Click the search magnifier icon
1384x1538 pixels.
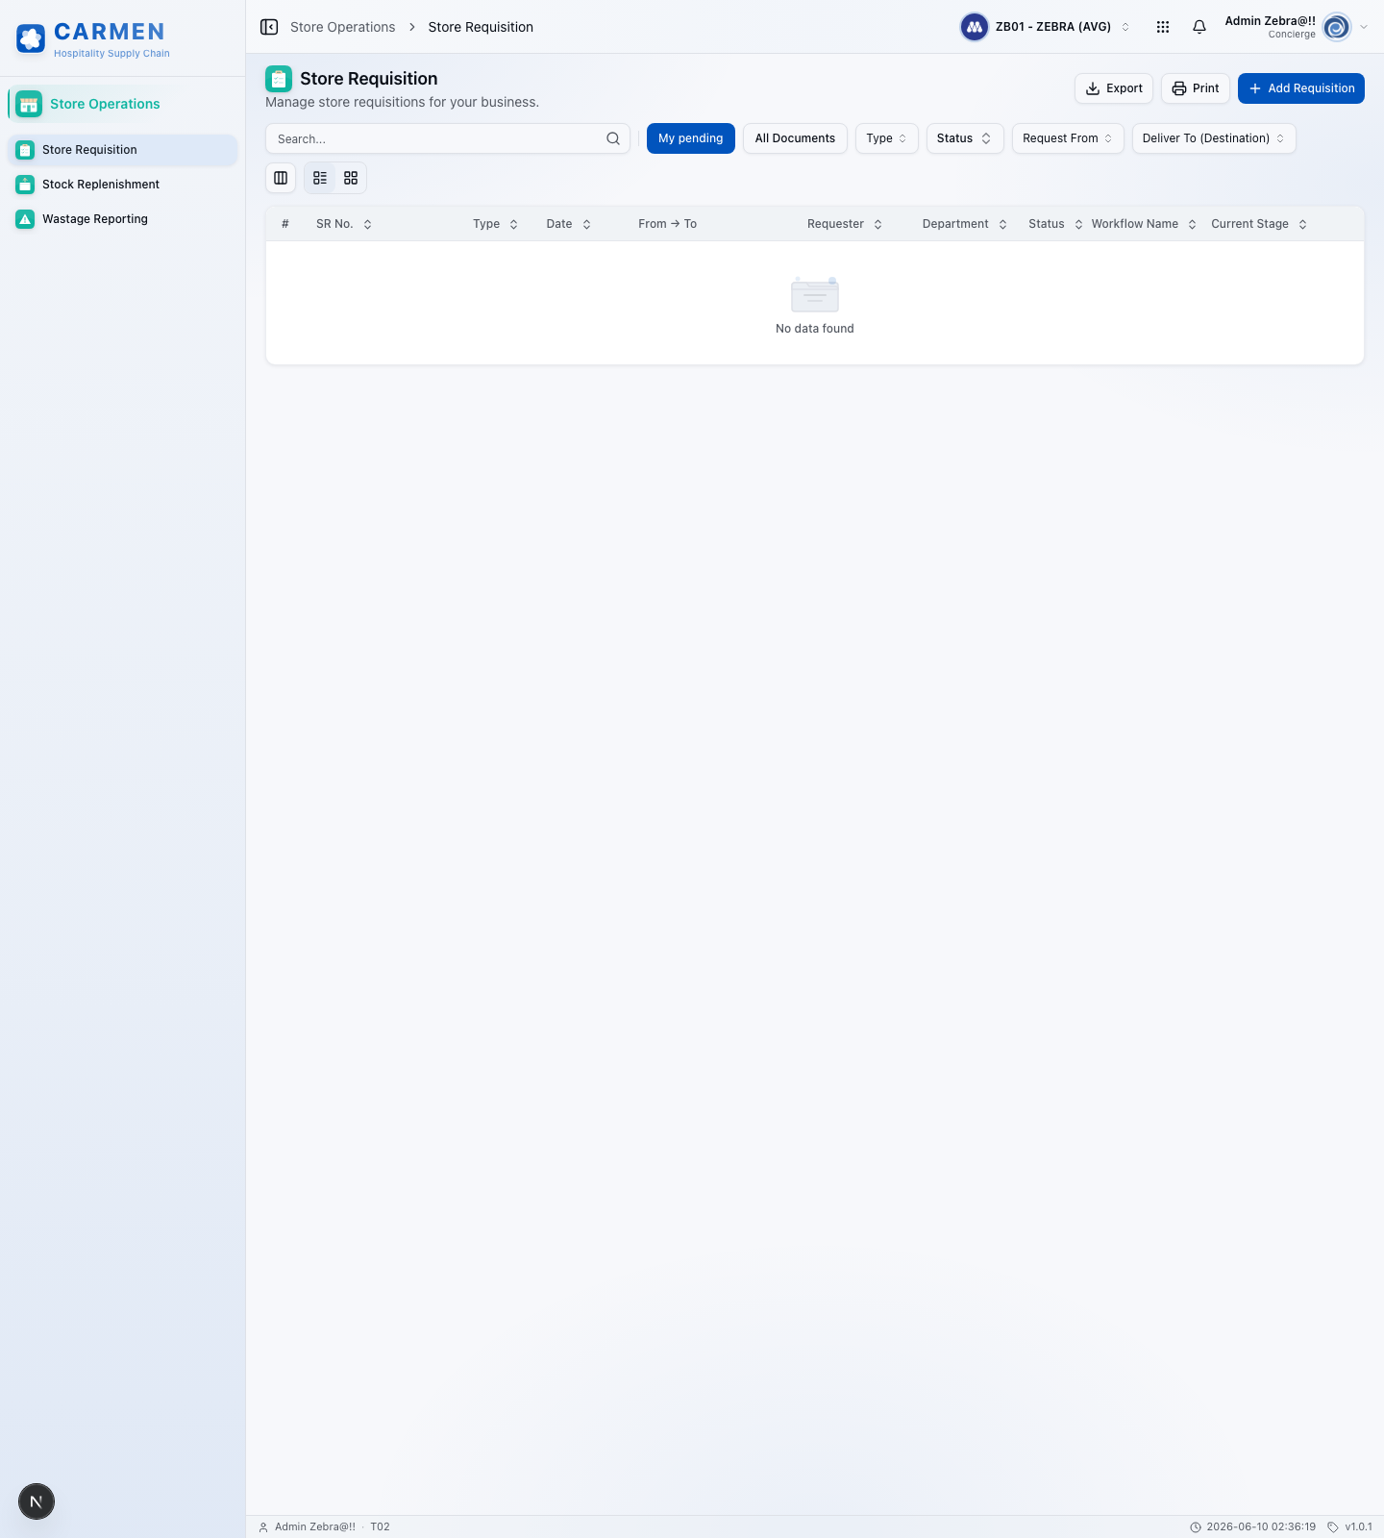[x=613, y=138]
